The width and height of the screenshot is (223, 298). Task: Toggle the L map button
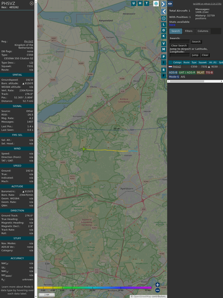click(x=163, y=25)
